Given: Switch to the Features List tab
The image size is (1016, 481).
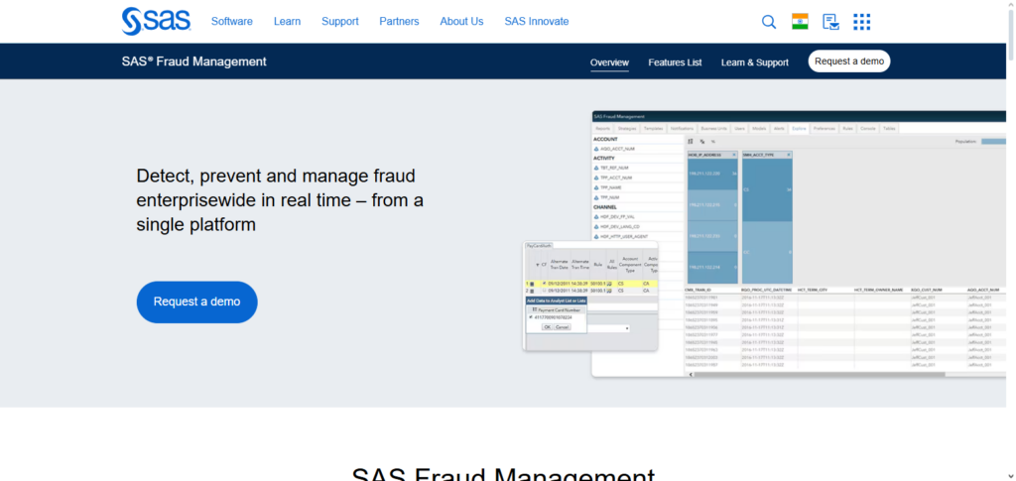Looking at the screenshot, I should click(675, 62).
